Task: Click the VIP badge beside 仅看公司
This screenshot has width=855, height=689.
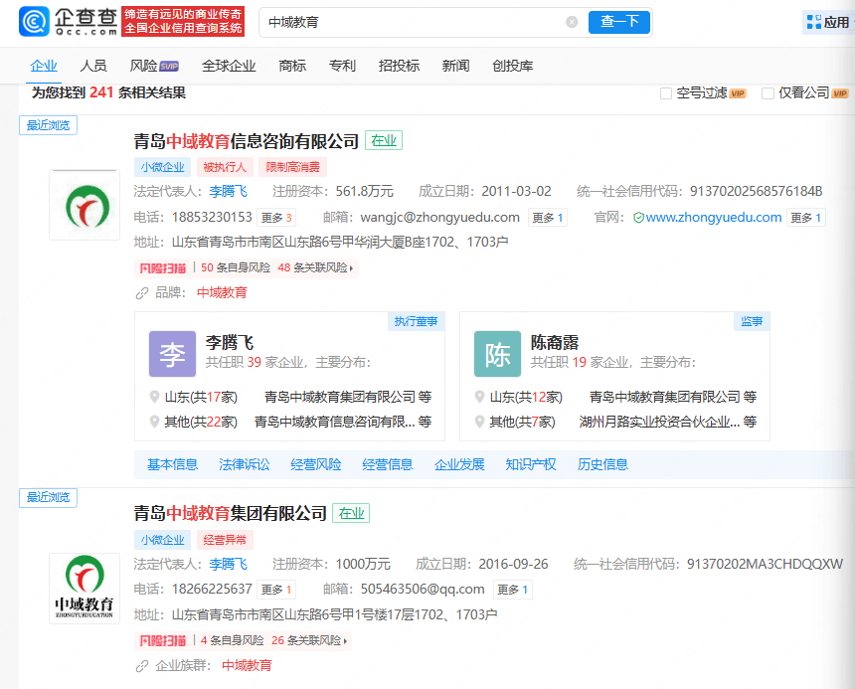Action: (840, 93)
